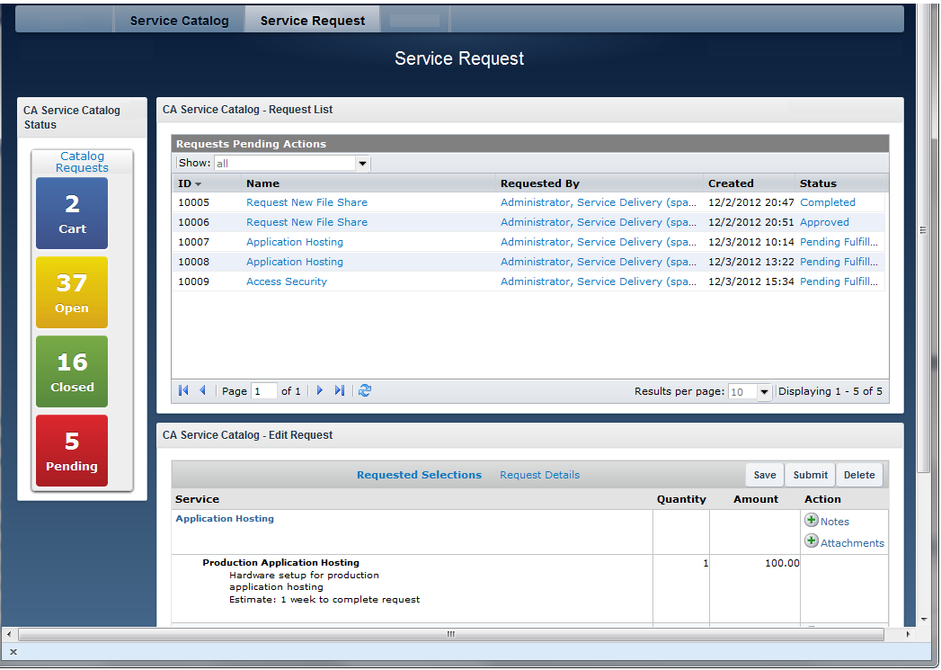Open the yellow Open requests tile

(72, 292)
